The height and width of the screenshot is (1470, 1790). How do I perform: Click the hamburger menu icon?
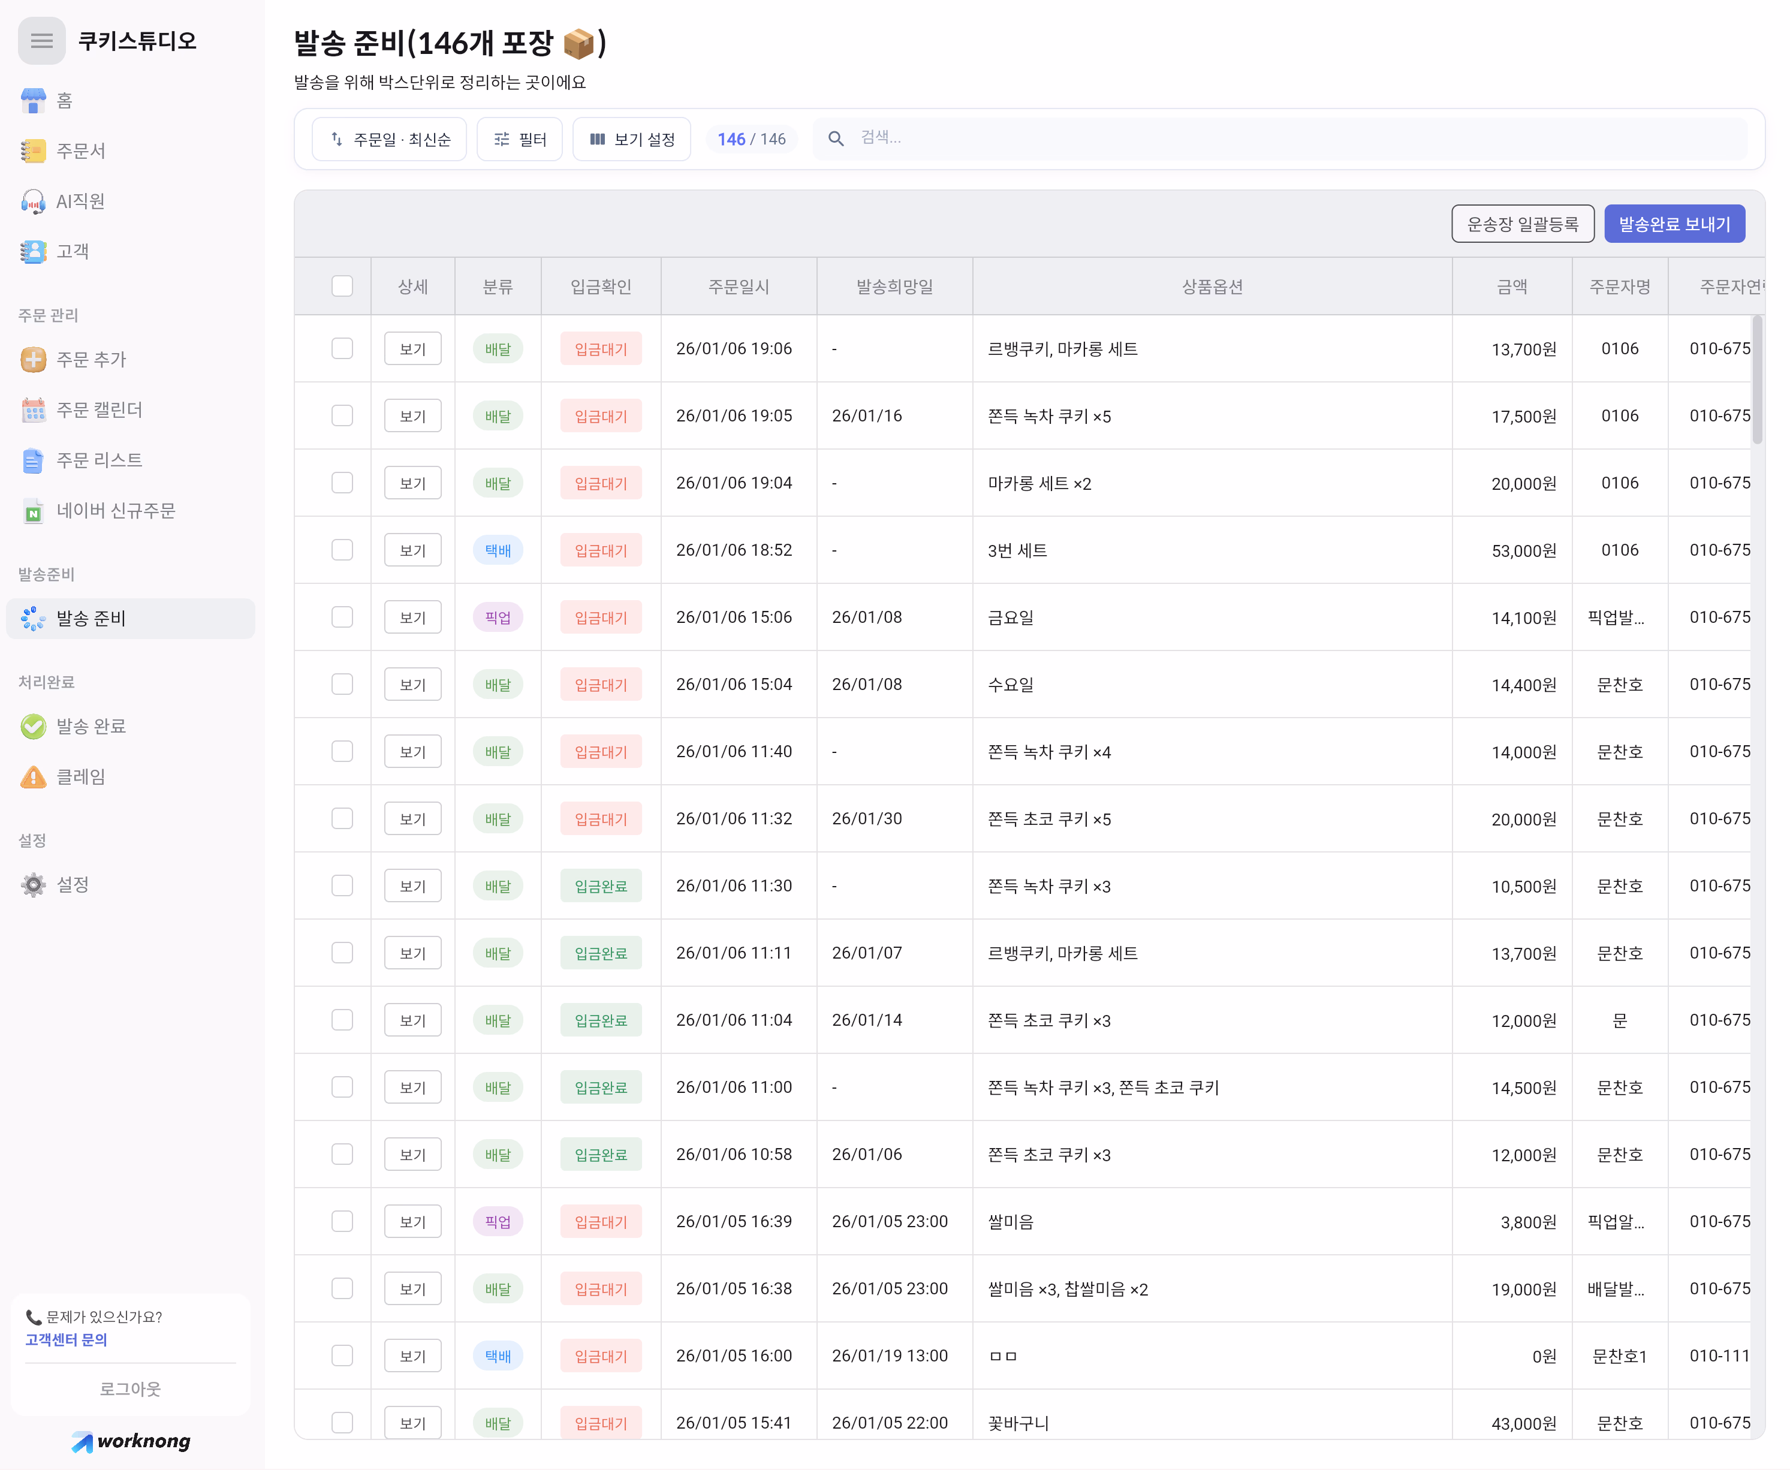pos(41,41)
